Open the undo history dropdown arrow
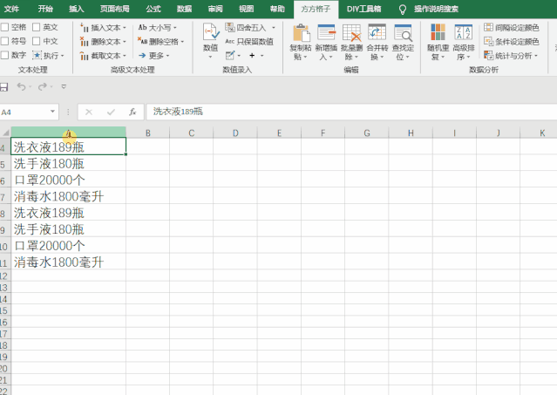The width and height of the screenshot is (557, 395). coord(31,86)
